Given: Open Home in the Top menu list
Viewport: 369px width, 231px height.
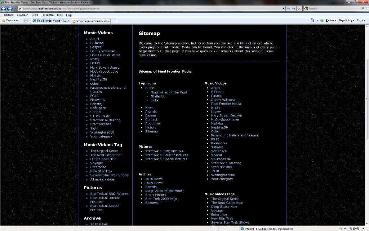Looking at the screenshot, I should tap(150, 88).
